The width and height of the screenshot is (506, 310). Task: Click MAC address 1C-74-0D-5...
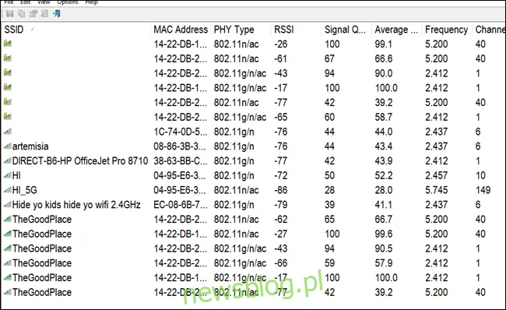tap(181, 132)
